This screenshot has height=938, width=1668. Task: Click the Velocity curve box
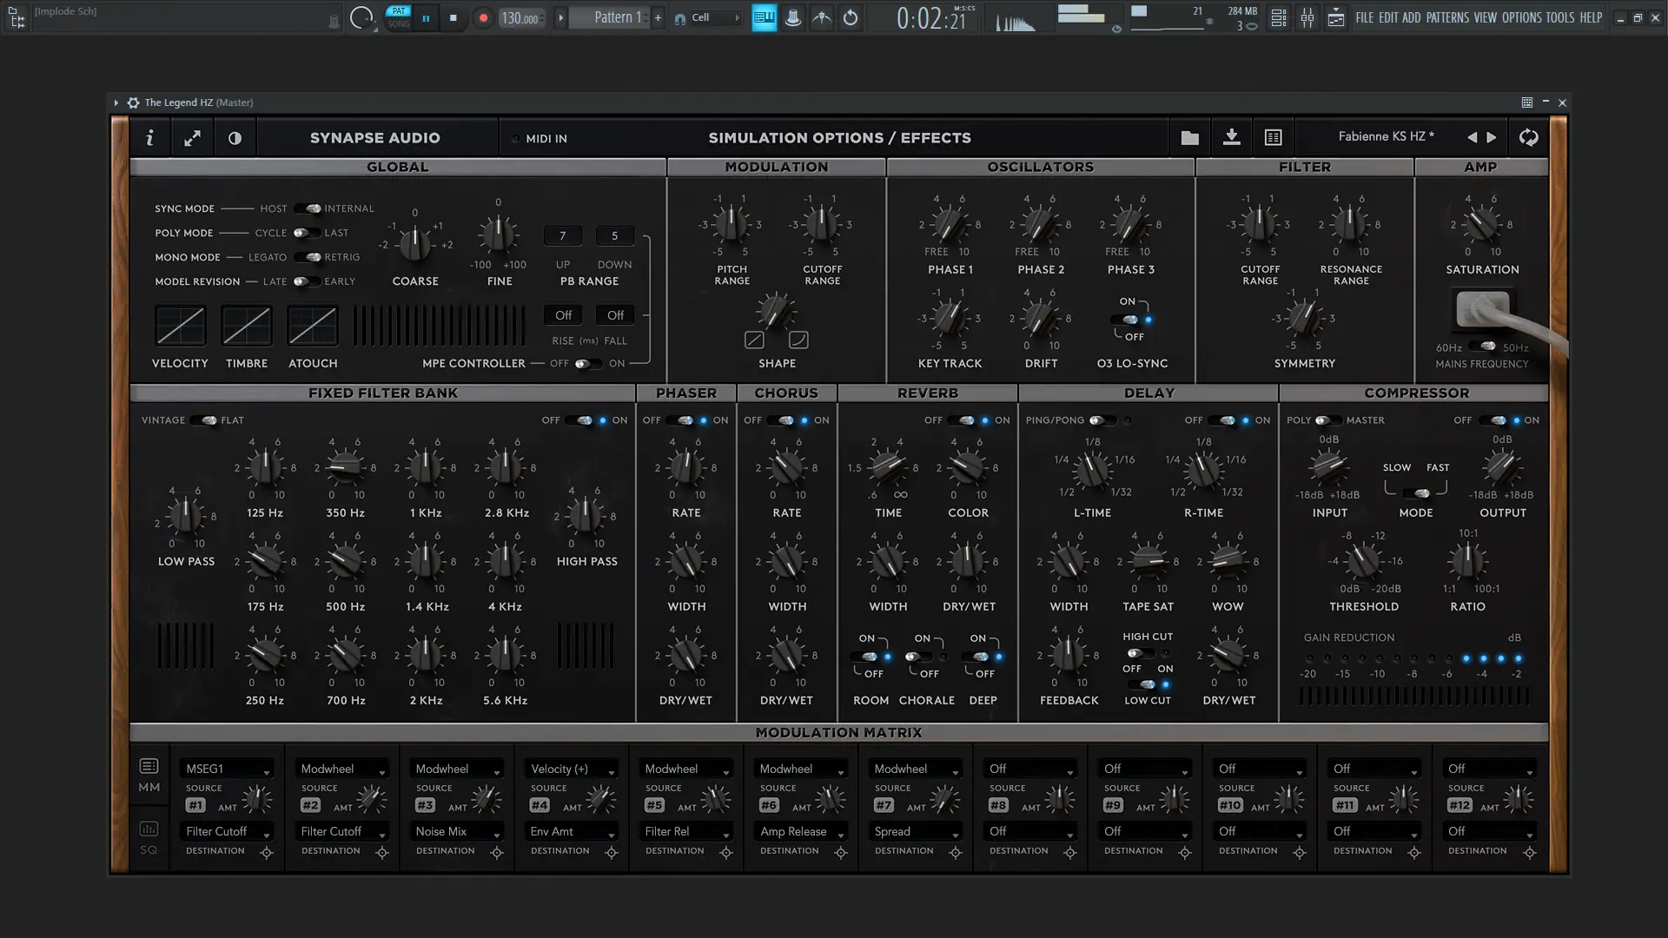180,327
